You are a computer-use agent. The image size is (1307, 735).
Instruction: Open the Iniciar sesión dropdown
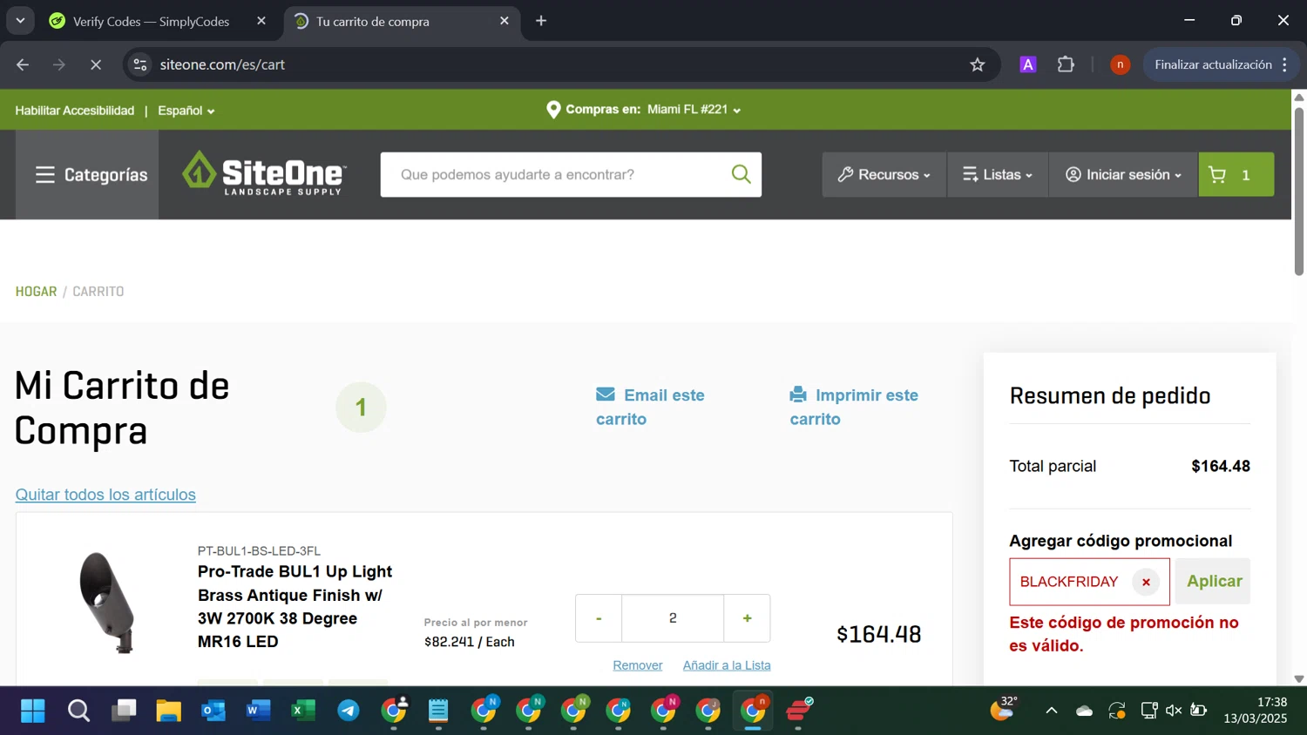click(1123, 174)
